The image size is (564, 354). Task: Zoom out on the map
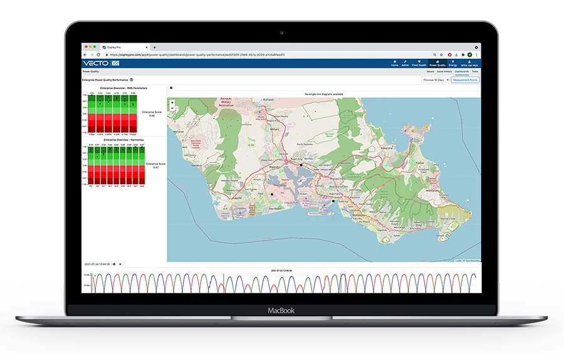[172, 108]
